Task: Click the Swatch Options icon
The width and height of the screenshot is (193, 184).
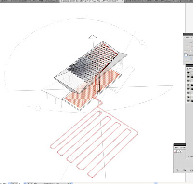Action: pyautogui.click(x=191, y=170)
